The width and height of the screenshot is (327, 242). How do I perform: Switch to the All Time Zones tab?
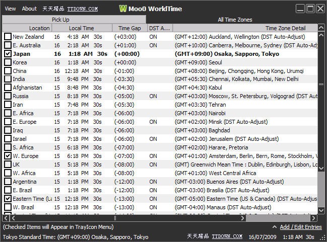point(235,20)
